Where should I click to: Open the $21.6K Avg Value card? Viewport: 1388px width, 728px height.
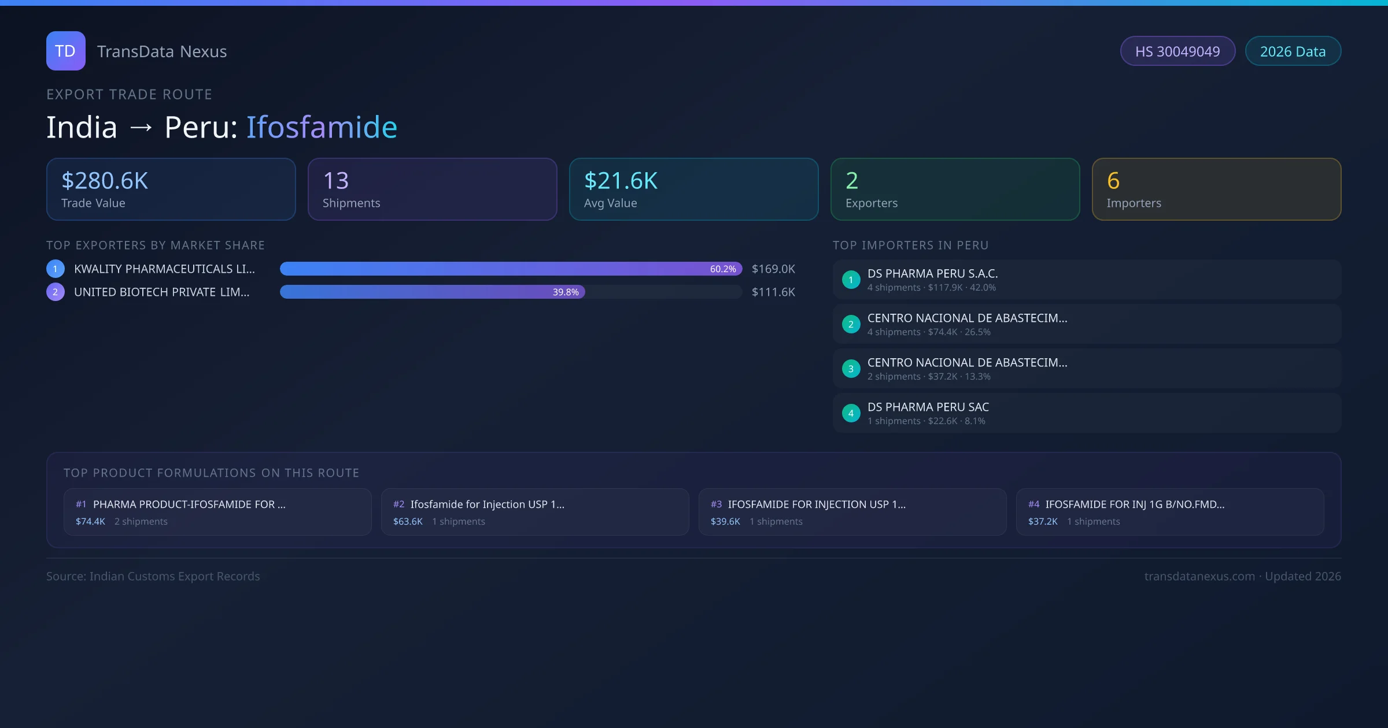(x=693, y=190)
